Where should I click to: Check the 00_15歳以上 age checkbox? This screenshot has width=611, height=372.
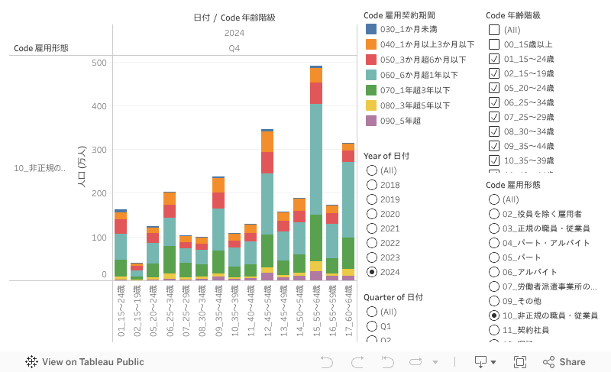pyautogui.click(x=494, y=44)
